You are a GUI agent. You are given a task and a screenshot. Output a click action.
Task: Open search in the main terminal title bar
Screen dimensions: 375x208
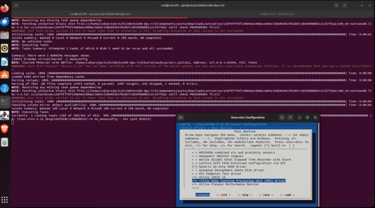(x=336, y=5)
